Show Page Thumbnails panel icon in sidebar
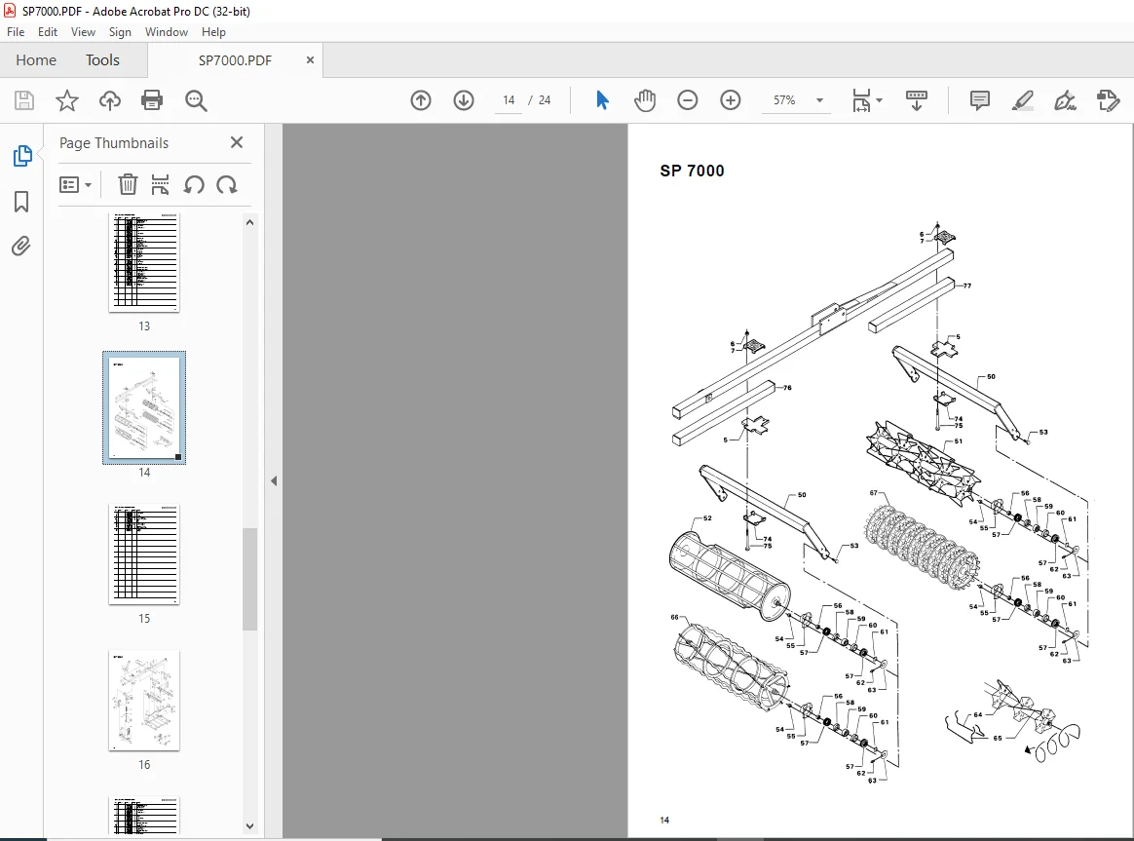The image size is (1134, 841). [x=21, y=156]
